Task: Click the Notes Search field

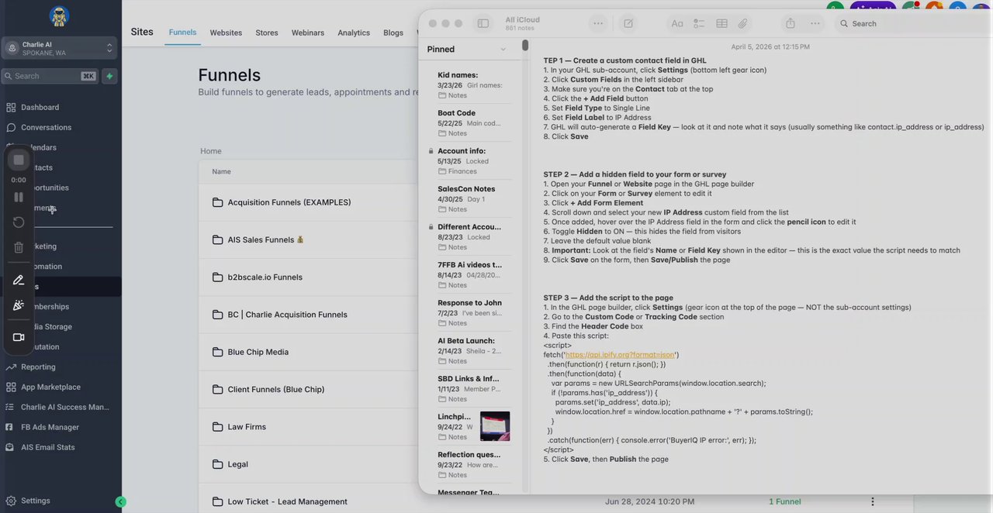Action: click(912, 24)
